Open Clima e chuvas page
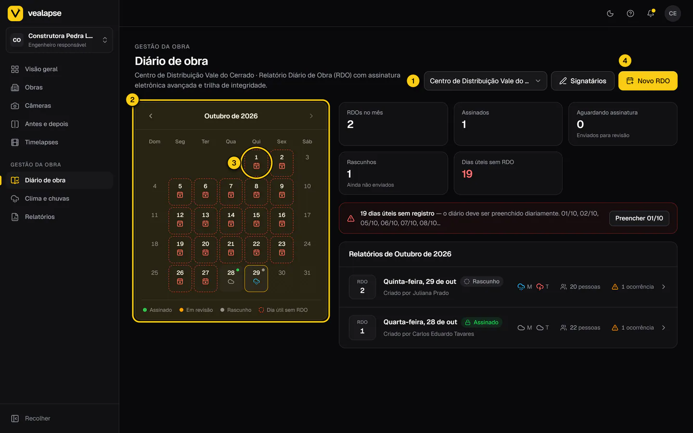 (59, 199)
